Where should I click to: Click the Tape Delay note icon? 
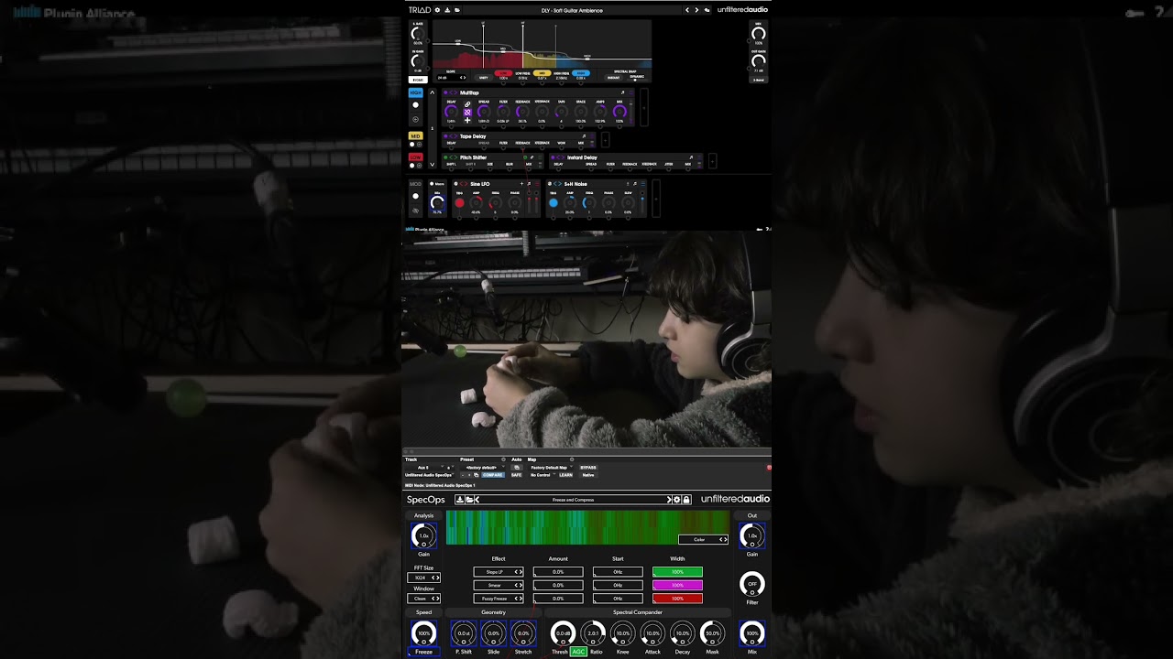(584, 136)
